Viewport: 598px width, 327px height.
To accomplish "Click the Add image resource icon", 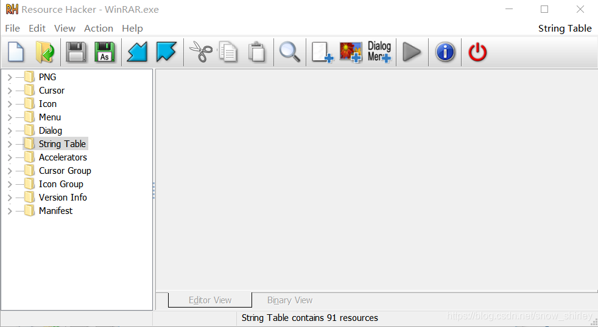I will 351,52.
